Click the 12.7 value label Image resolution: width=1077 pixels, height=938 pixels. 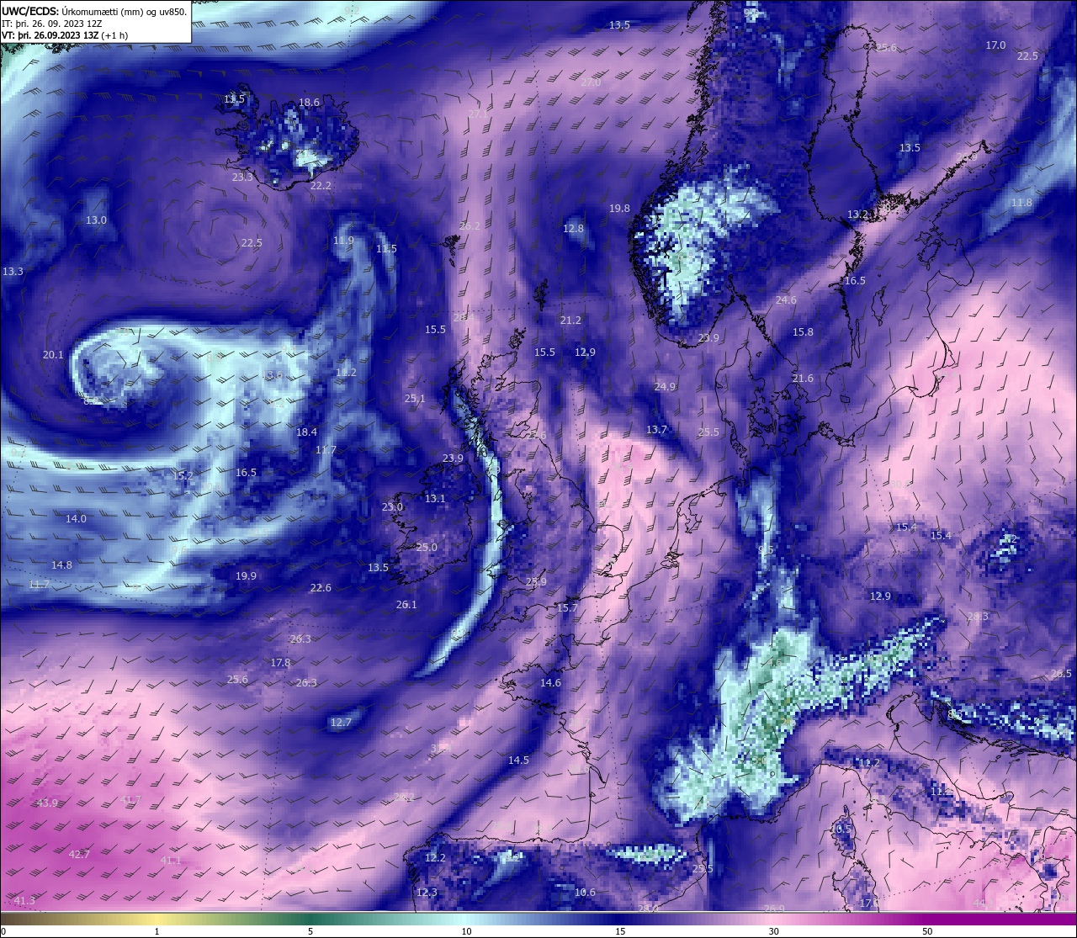(341, 722)
